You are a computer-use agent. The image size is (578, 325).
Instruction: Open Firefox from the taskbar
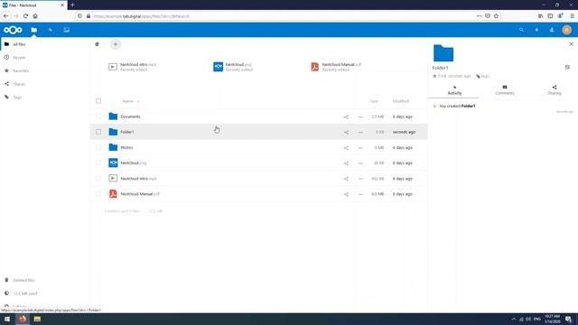(23, 319)
